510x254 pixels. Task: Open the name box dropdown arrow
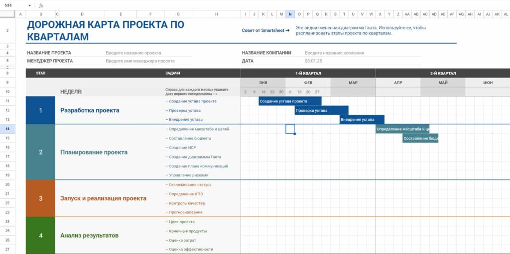pos(30,5)
